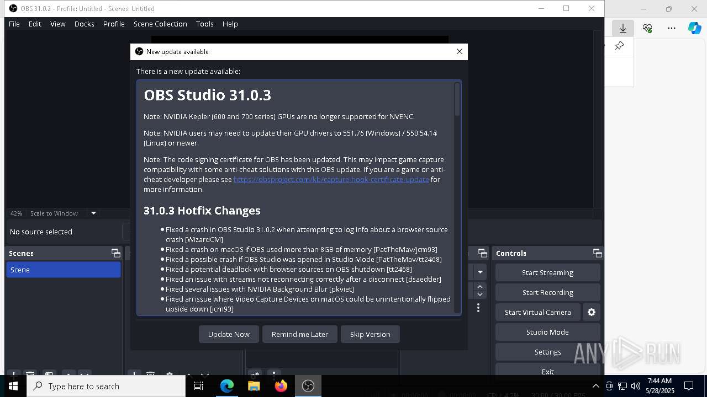Click the Update Now button

229,334
